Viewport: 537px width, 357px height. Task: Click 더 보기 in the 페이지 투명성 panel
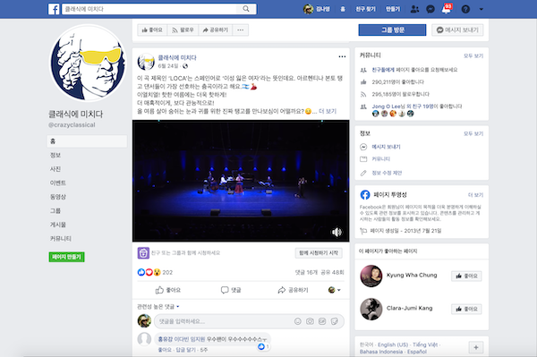[475, 195]
